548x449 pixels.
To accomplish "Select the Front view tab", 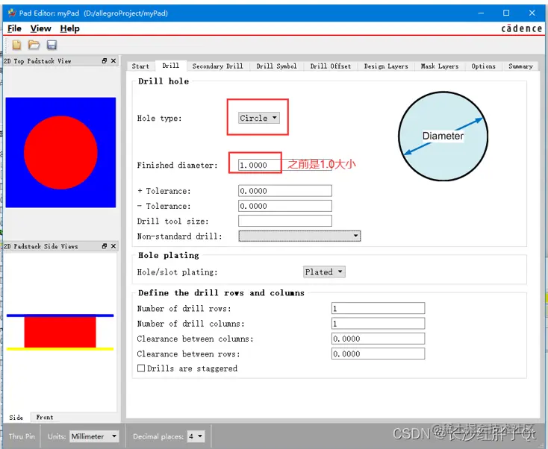I will (44, 417).
